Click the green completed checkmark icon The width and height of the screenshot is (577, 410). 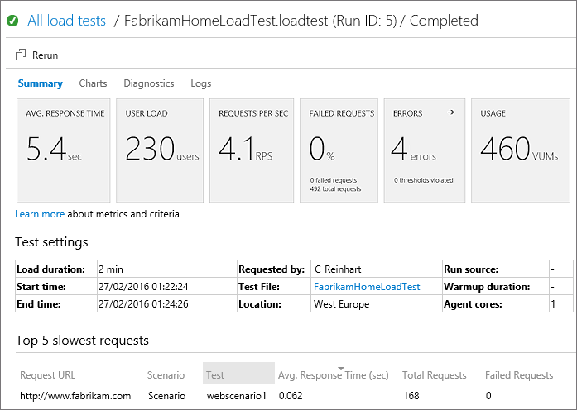[x=12, y=21]
